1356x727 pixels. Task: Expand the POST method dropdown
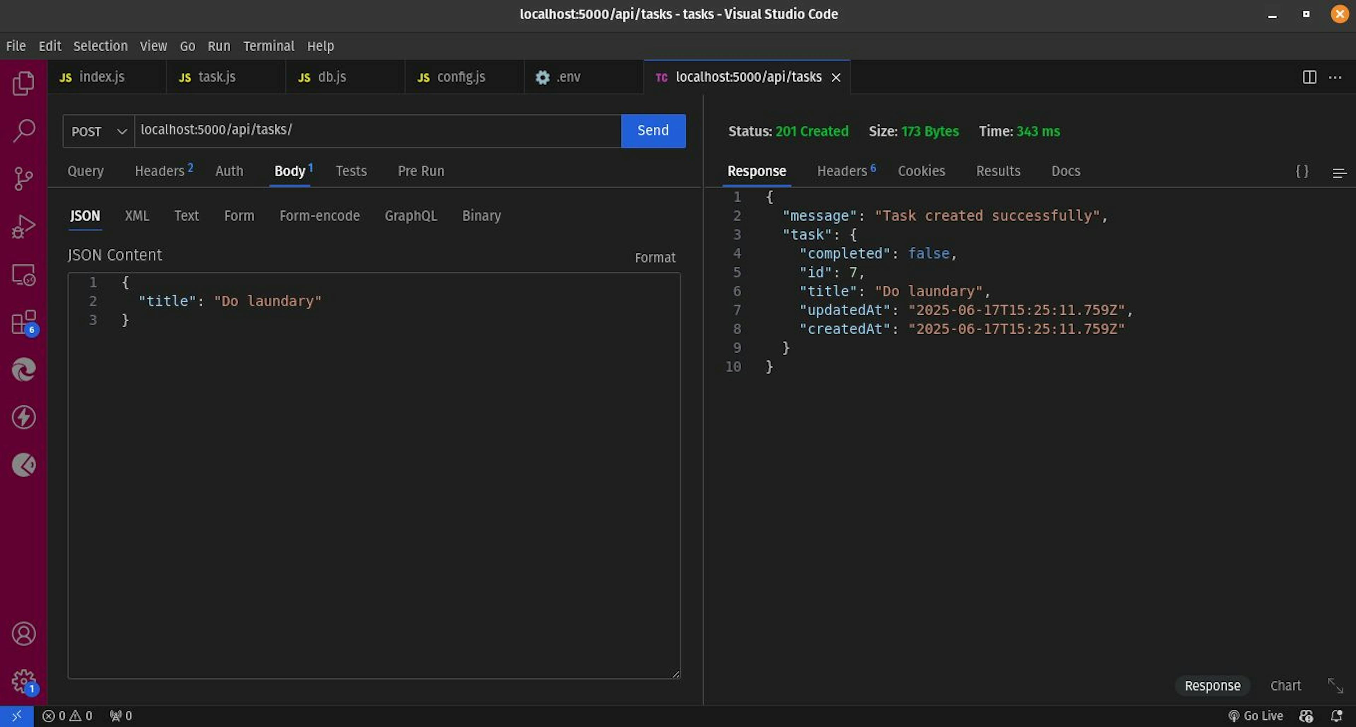[x=99, y=132]
